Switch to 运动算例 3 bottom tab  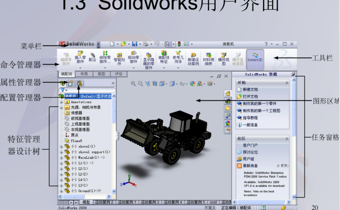pos(150,202)
